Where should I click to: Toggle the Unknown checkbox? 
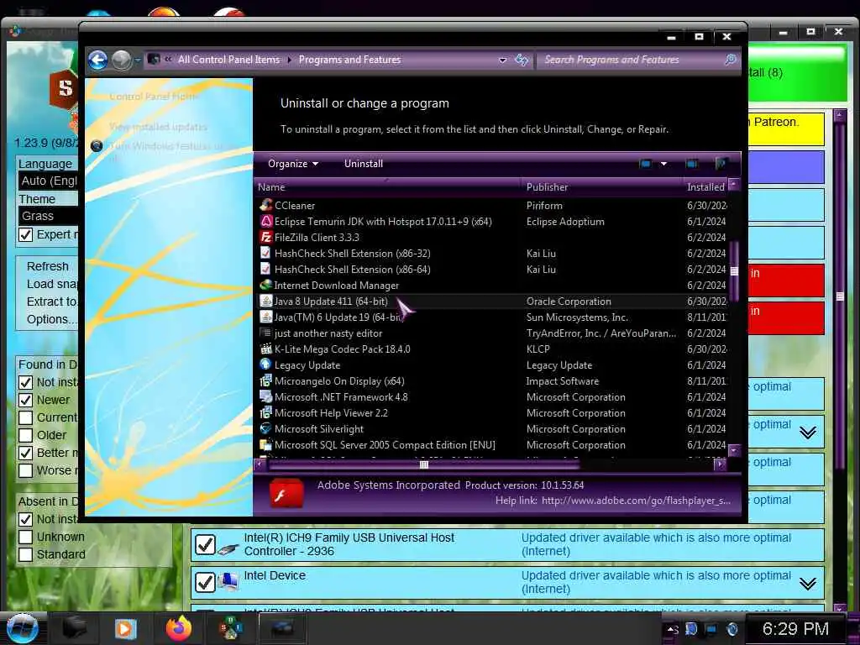[26, 537]
